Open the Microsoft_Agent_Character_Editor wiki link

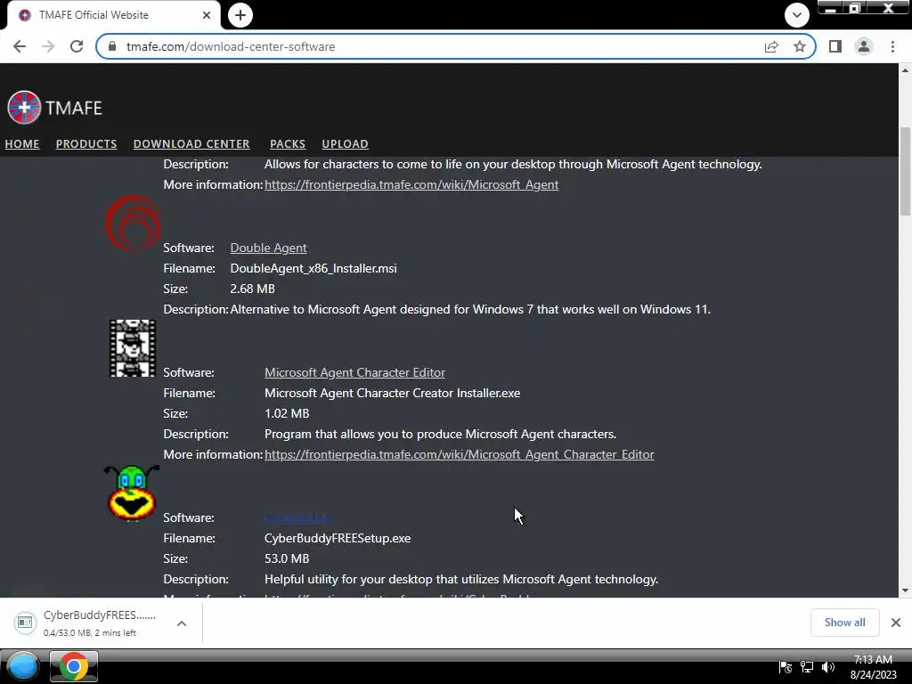pyautogui.click(x=459, y=454)
